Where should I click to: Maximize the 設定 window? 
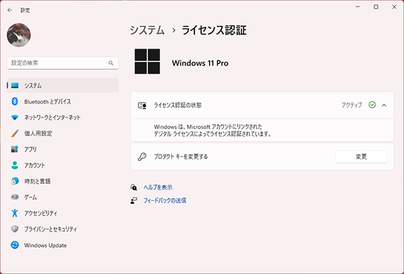click(376, 7)
